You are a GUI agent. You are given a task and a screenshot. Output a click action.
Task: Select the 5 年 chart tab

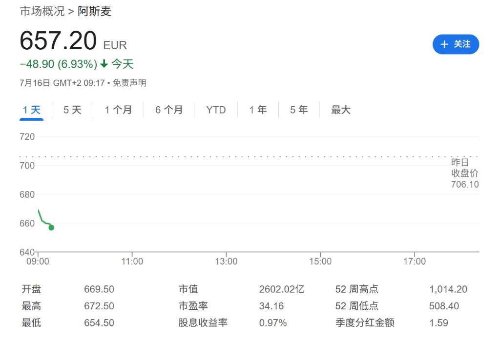(x=299, y=110)
